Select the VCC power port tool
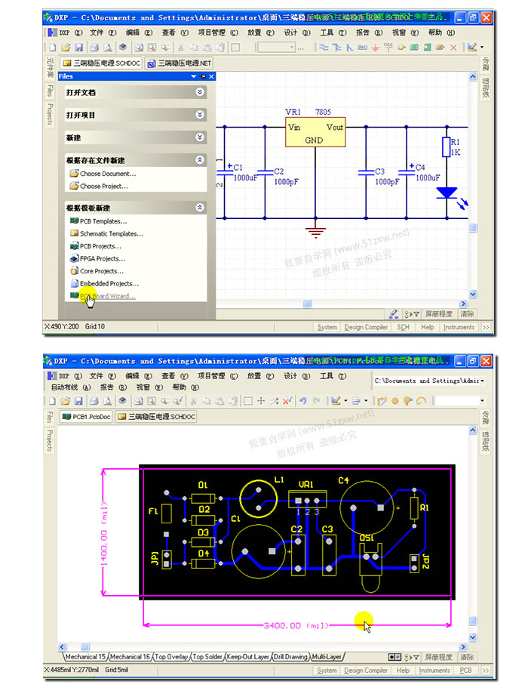528x694 pixels. (x=388, y=47)
